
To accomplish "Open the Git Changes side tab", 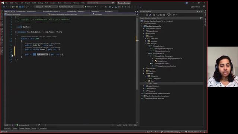I will pos(205,22).
